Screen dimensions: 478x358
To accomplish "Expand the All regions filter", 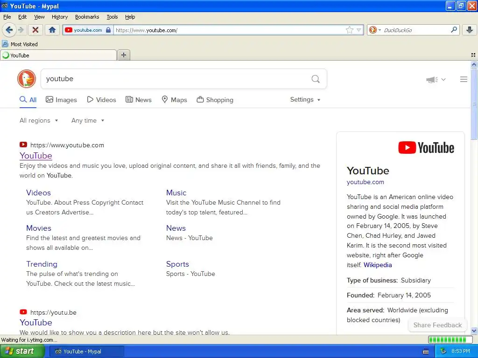I will coord(39,121).
